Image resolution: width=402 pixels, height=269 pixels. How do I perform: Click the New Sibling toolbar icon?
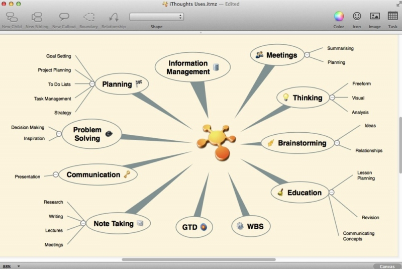point(37,17)
